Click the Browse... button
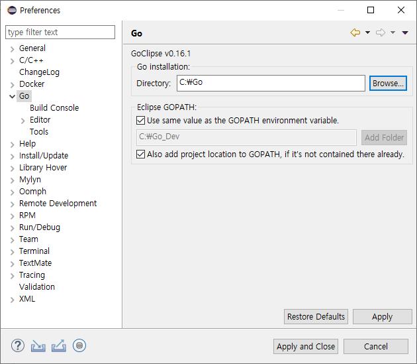The height and width of the screenshot is (364, 417). (x=388, y=83)
